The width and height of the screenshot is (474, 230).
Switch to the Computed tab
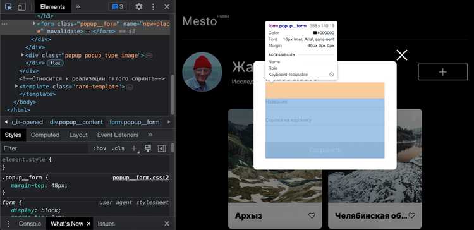click(45, 135)
